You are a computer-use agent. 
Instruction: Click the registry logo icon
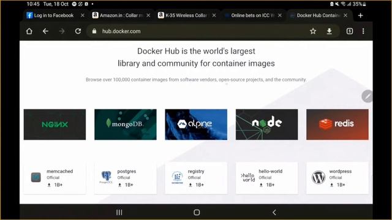tap(177, 177)
